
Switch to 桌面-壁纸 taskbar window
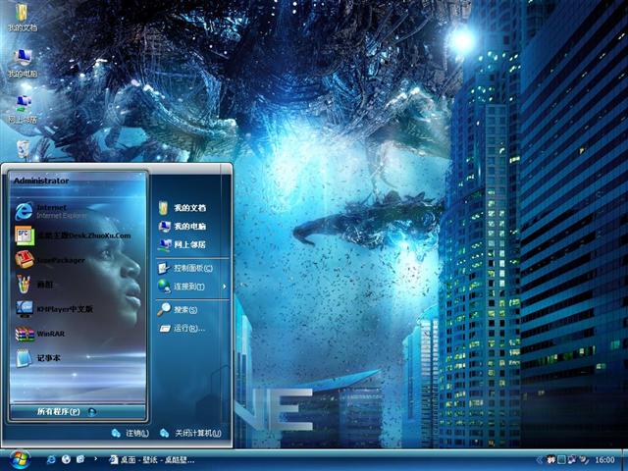[152, 460]
